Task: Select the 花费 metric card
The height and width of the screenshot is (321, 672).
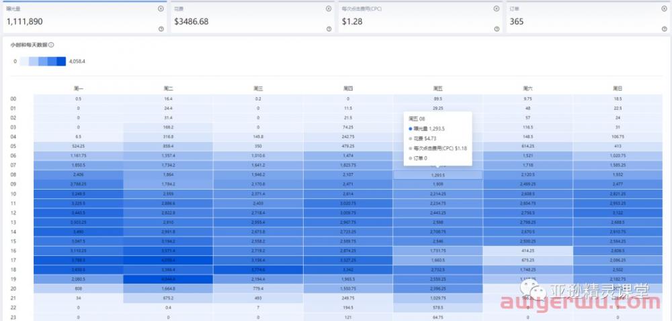Action: click(x=253, y=17)
